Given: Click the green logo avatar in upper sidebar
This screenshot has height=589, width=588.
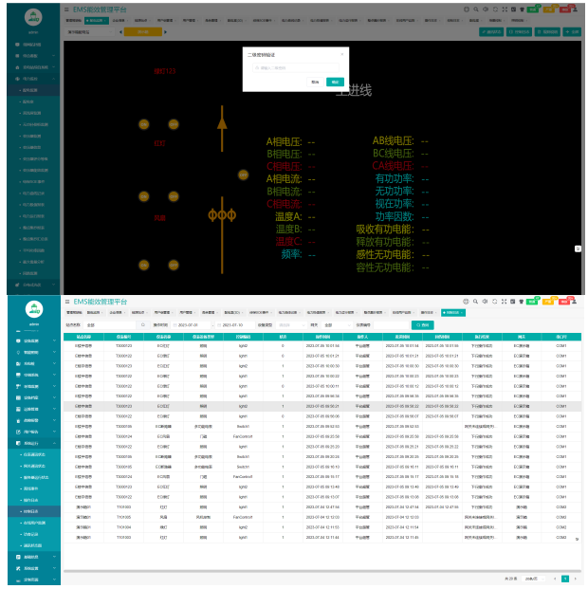Looking at the screenshot, I should (32, 17).
